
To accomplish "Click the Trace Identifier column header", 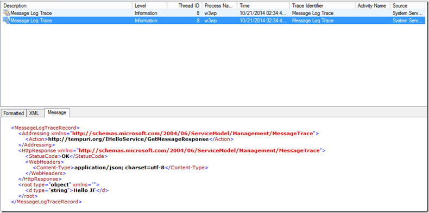I will pos(323,5).
